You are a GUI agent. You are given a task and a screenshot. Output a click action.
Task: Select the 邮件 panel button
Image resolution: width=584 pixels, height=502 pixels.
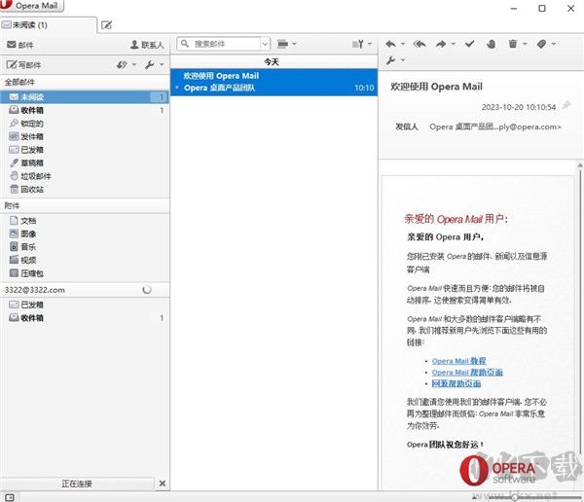pyautogui.click(x=20, y=45)
